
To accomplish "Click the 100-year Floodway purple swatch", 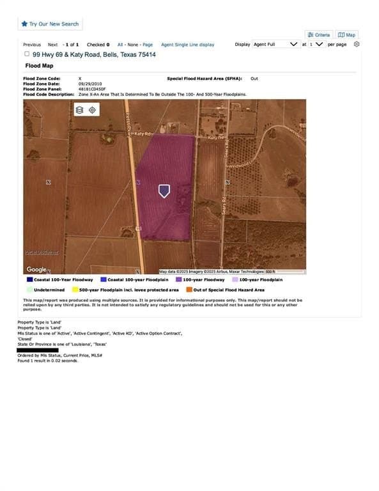I will (179, 279).
